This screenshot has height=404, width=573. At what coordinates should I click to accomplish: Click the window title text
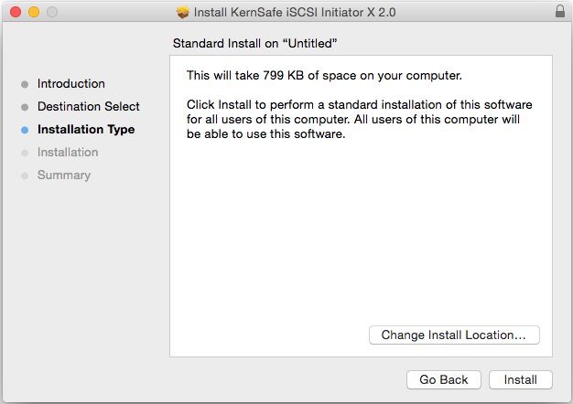tap(295, 13)
